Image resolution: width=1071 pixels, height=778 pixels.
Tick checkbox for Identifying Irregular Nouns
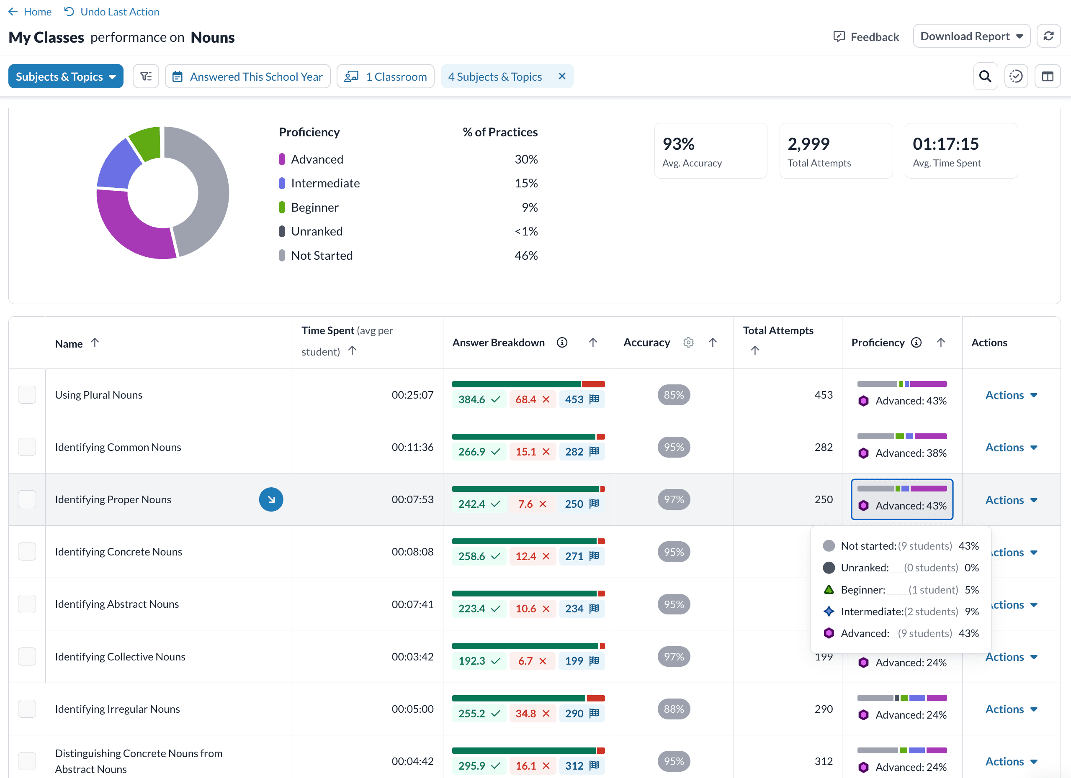tap(27, 709)
